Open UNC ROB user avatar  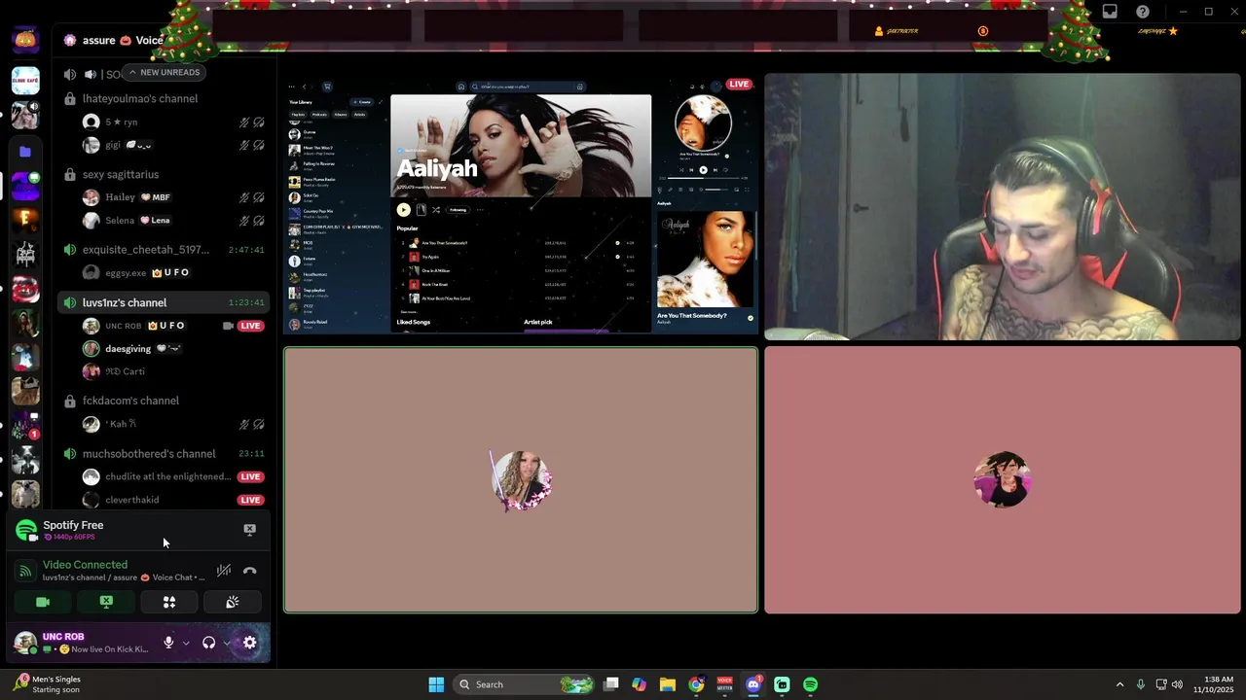[x=25, y=643]
